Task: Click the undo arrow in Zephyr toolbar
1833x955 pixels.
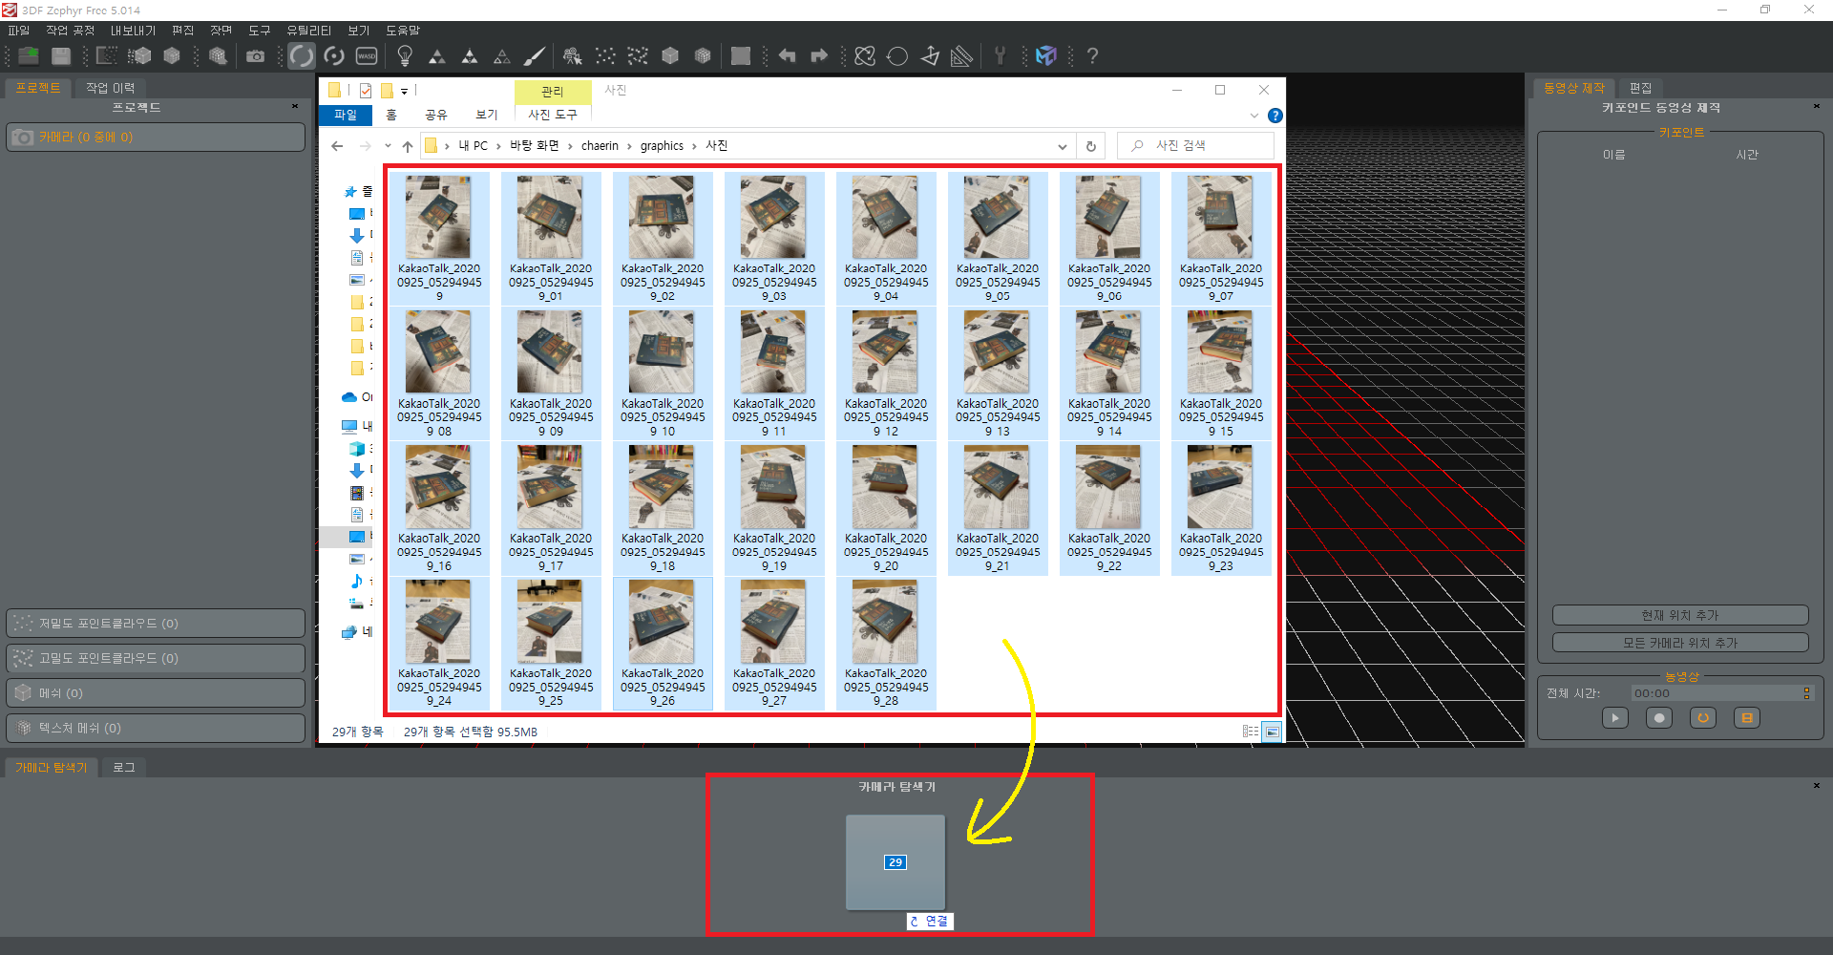Action: tap(788, 56)
